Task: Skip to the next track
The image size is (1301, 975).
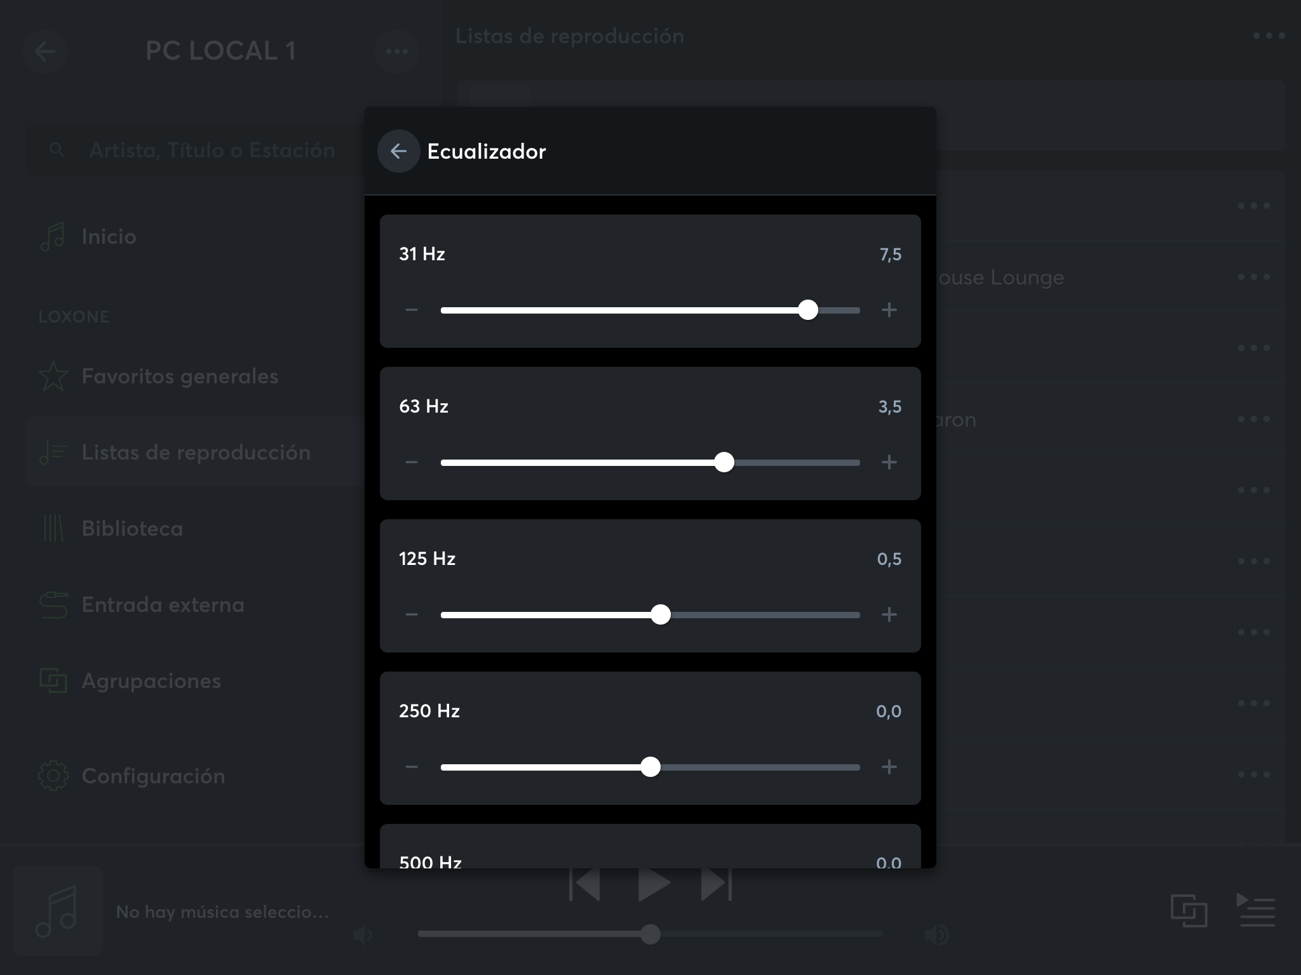Action: coord(716,885)
